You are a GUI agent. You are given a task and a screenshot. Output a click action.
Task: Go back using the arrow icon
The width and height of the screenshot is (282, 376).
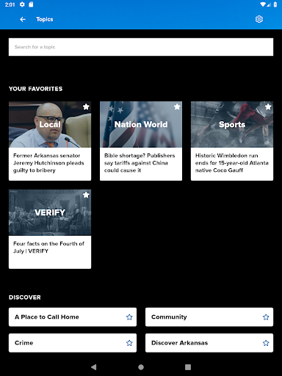[23, 19]
